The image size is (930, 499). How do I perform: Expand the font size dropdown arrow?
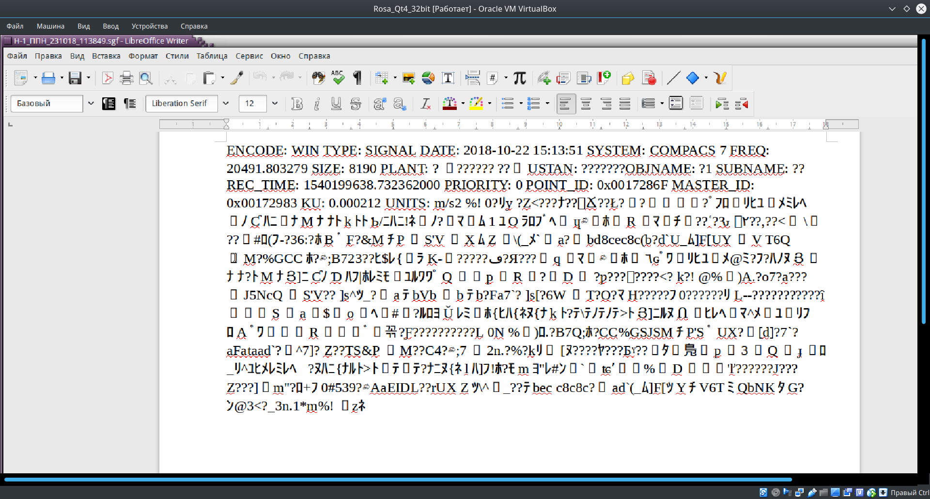(275, 104)
